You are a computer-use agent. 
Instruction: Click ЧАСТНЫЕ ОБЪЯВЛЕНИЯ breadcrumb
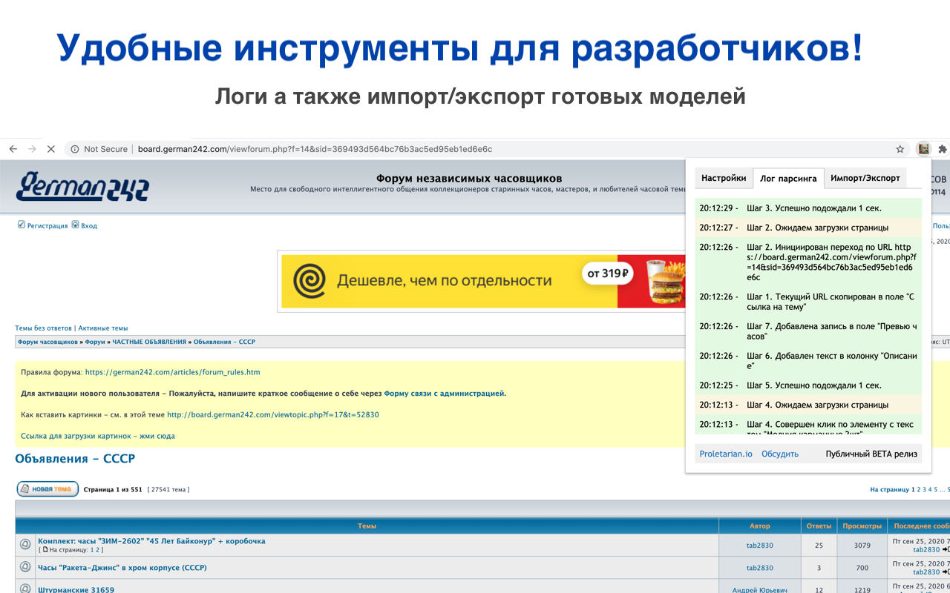[x=149, y=342]
